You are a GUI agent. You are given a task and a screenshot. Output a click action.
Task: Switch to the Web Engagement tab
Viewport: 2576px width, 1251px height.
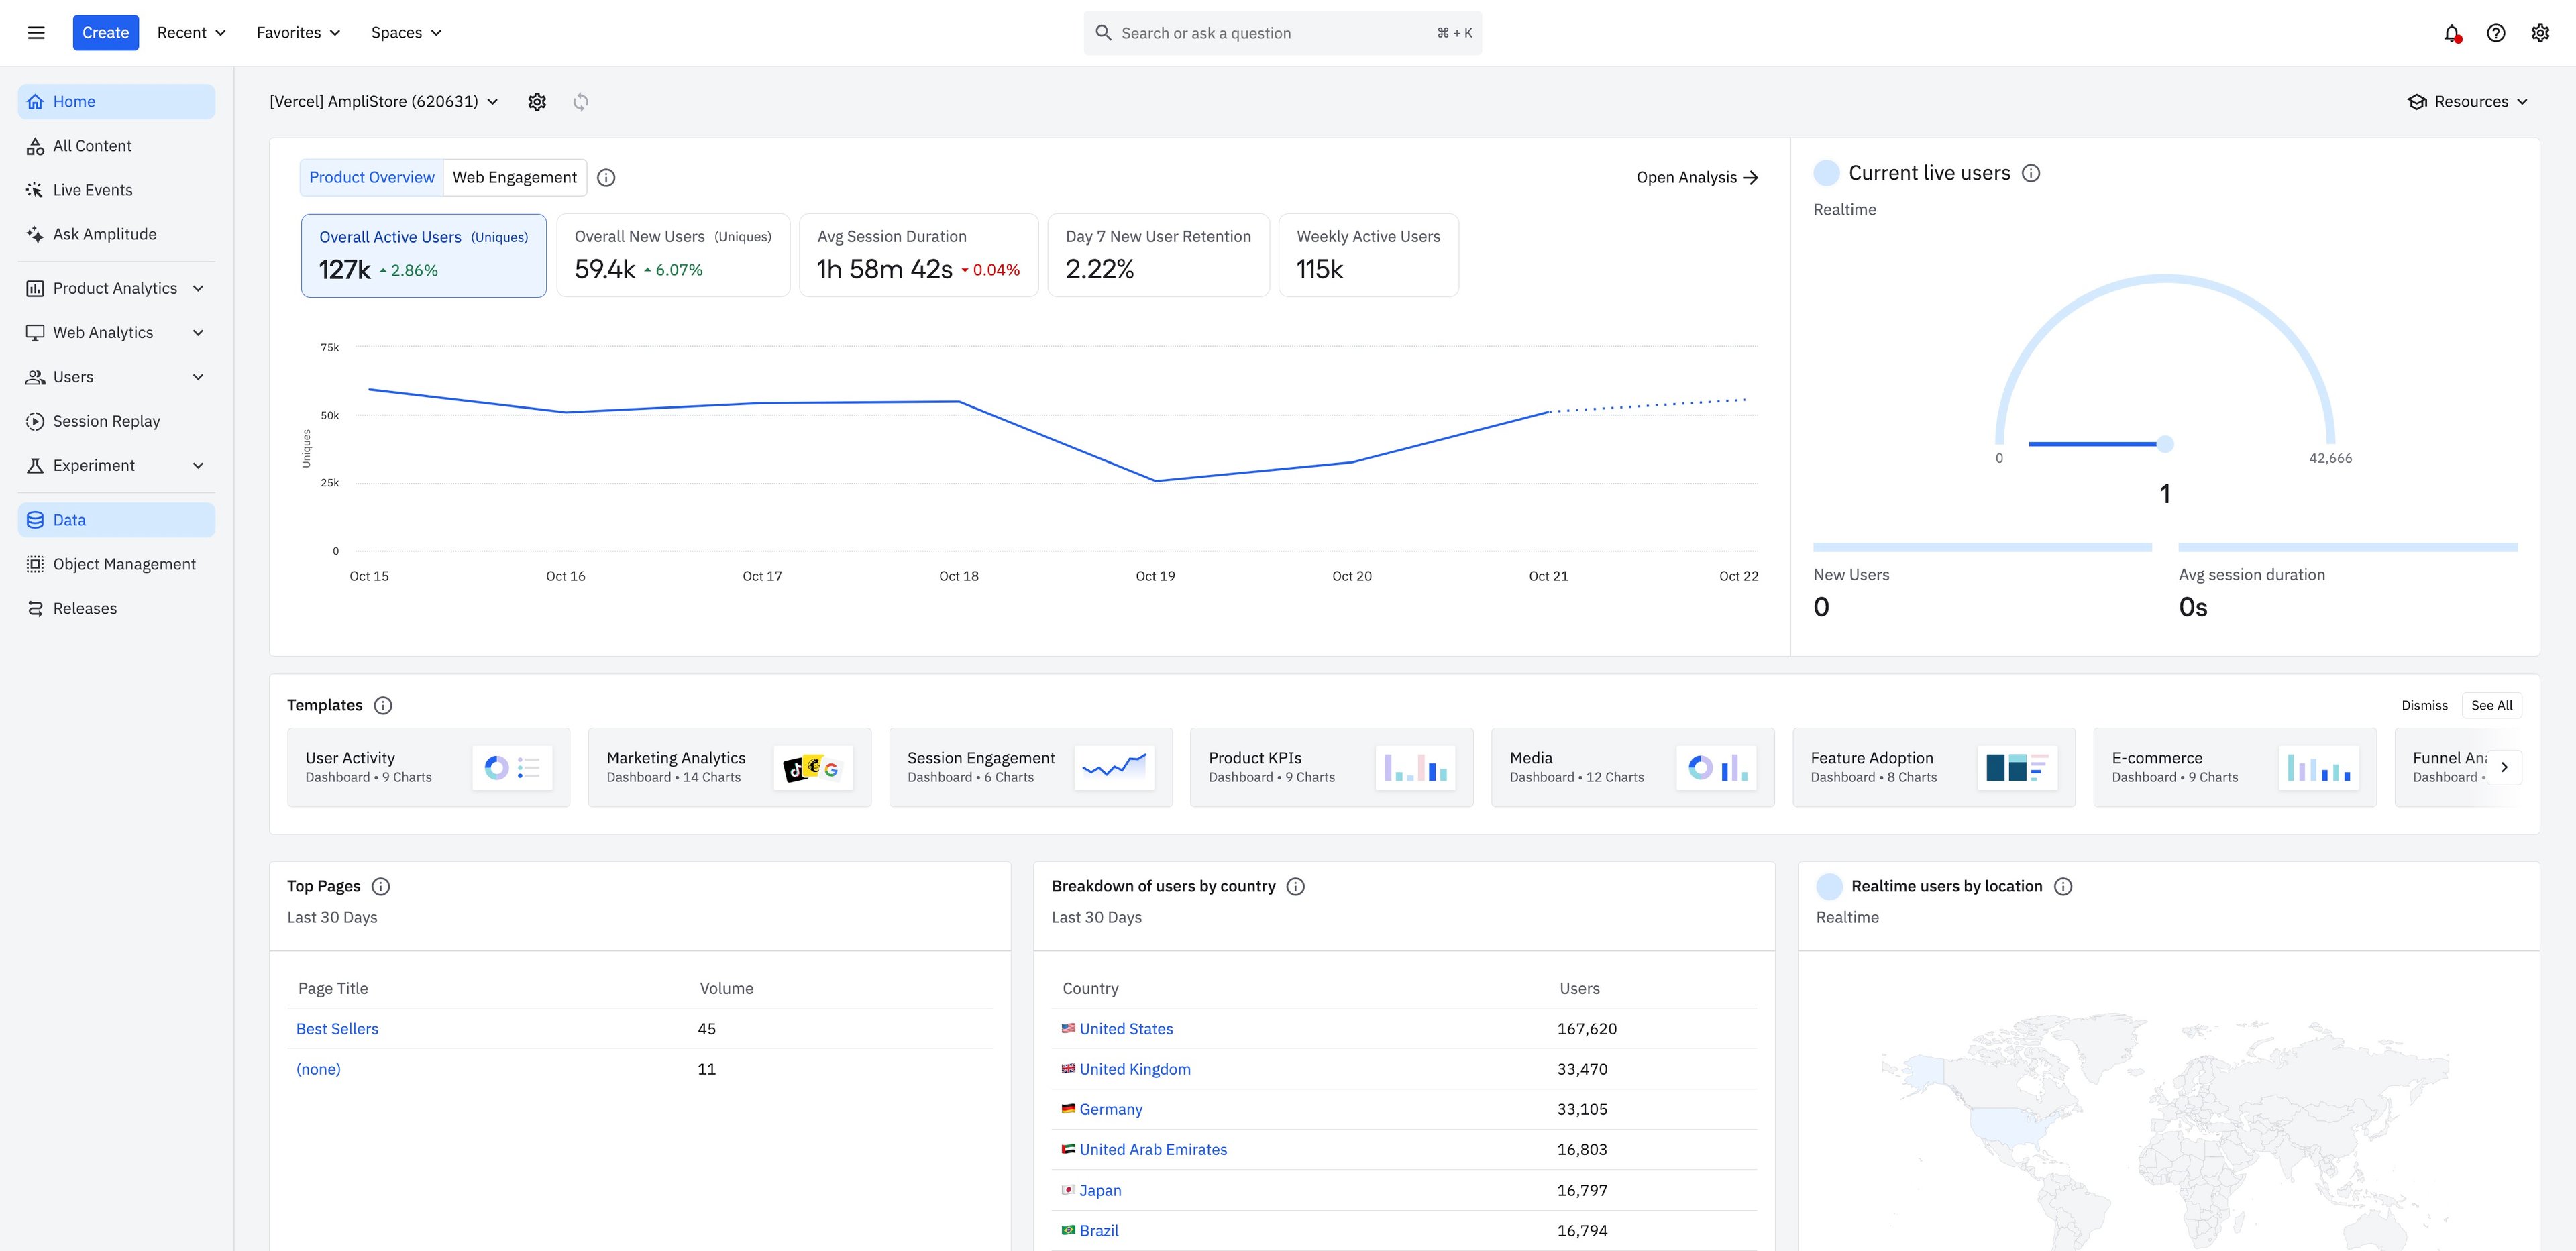click(x=514, y=178)
